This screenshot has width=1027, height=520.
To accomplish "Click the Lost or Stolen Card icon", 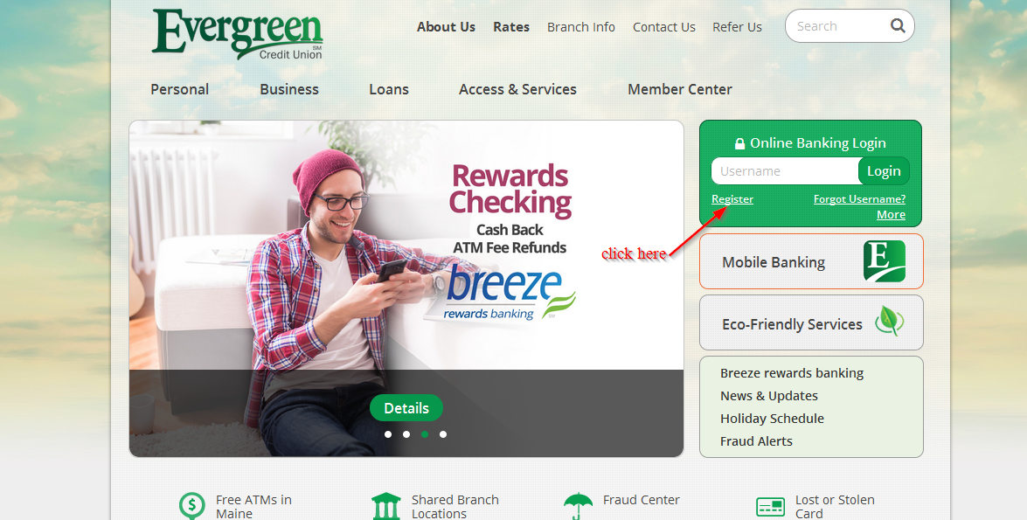I will click(x=770, y=507).
